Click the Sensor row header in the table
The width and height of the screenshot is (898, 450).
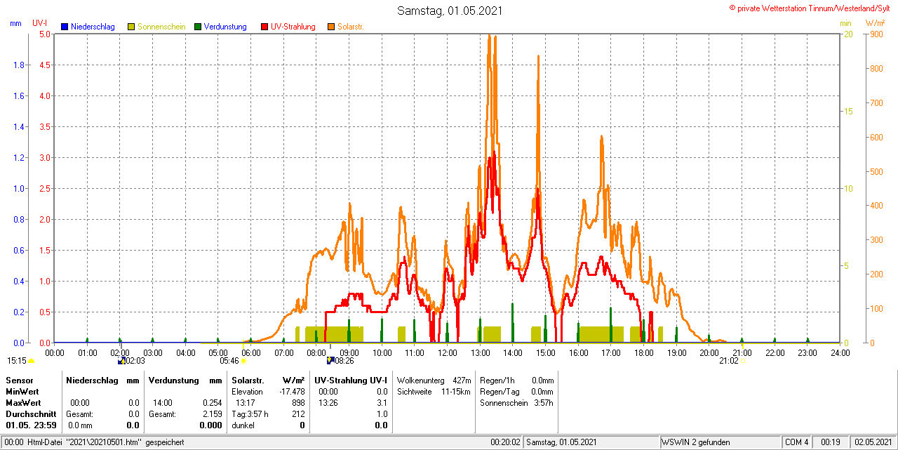[19, 380]
